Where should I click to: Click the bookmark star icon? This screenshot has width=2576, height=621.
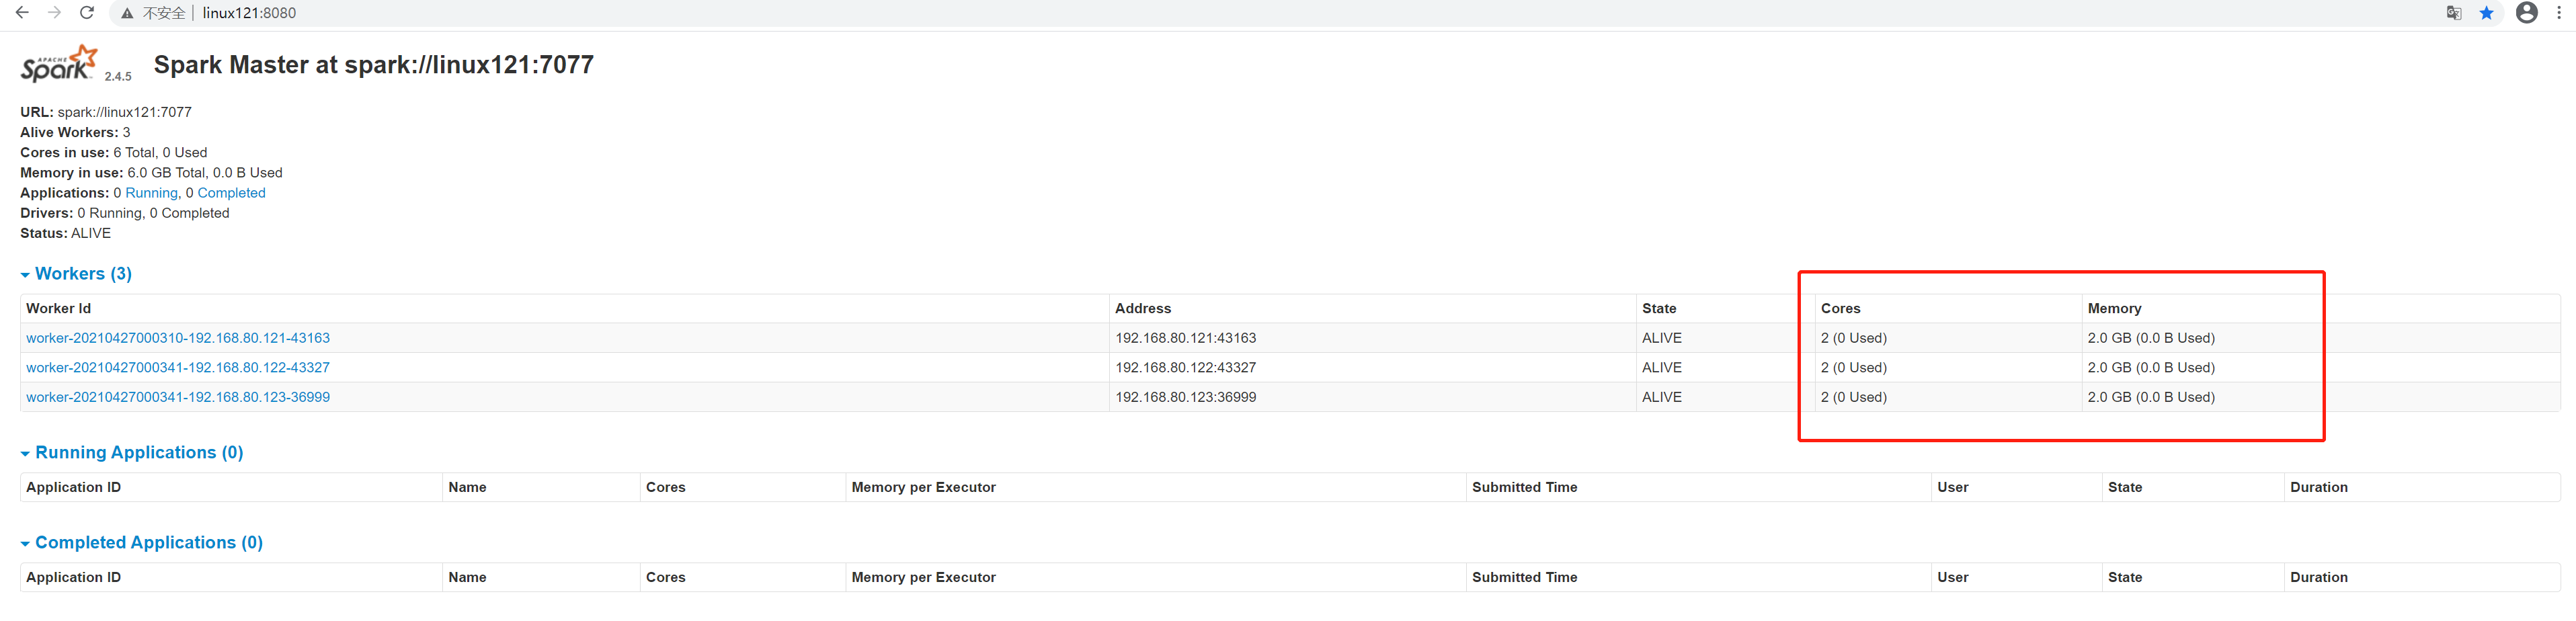click(2486, 13)
